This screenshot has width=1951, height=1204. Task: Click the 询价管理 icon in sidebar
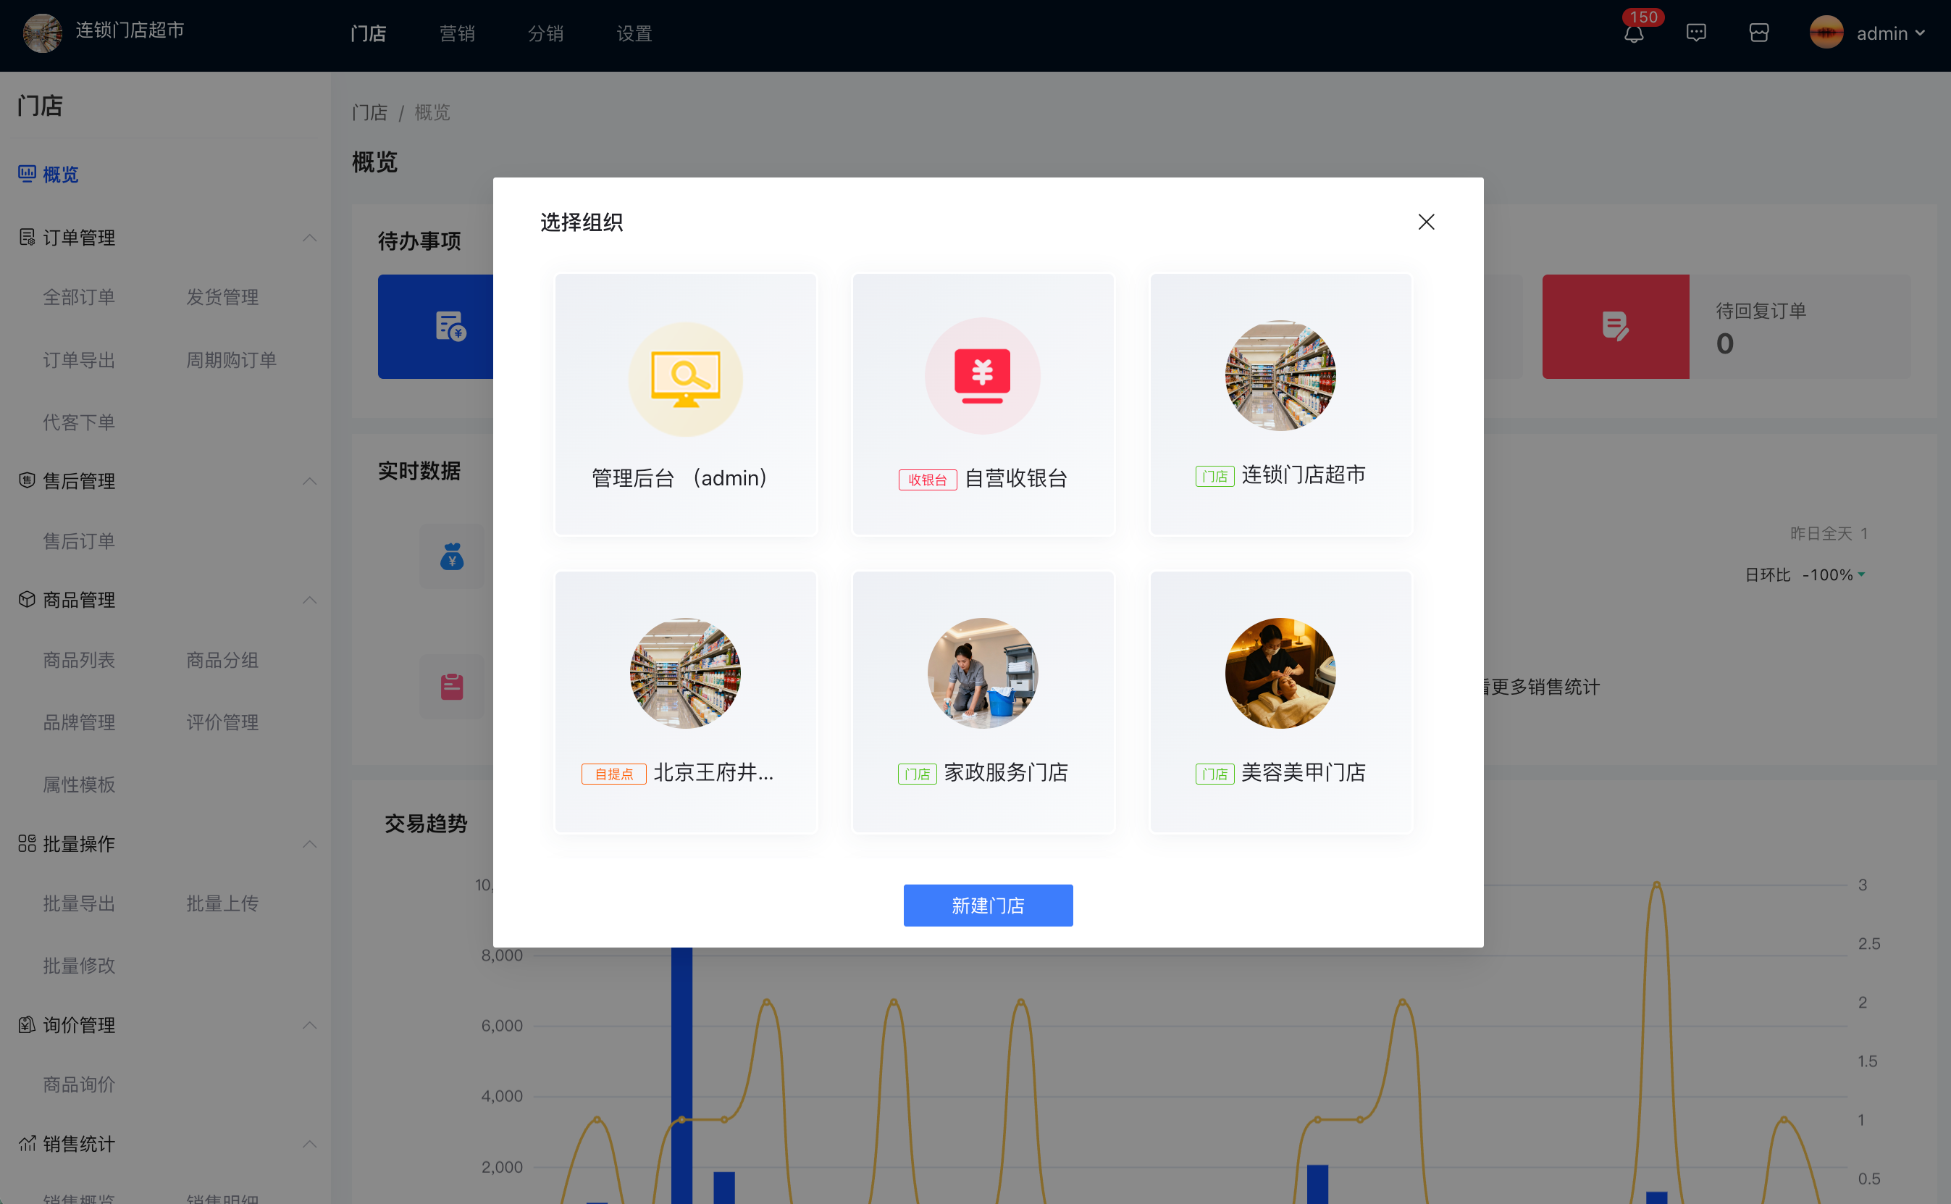click(x=27, y=1025)
